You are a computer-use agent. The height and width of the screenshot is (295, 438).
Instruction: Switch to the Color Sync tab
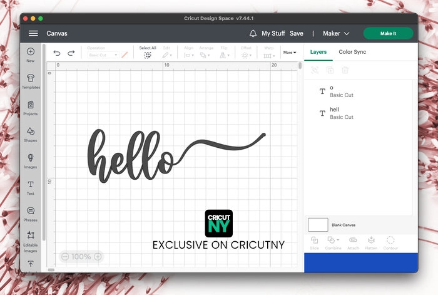click(x=352, y=52)
